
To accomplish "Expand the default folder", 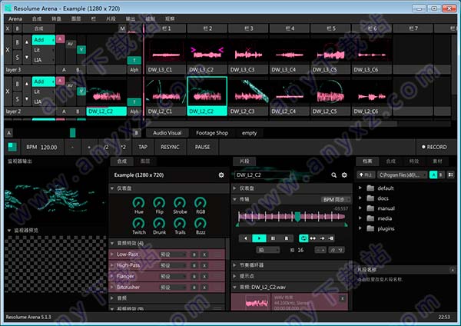I will 360,188.
